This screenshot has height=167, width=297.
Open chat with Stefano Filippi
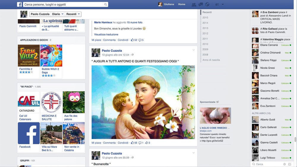click(x=271, y=60)
